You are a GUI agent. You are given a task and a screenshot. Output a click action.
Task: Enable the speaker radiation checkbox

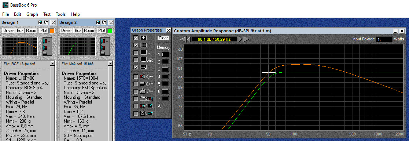[x=136, y=76]
